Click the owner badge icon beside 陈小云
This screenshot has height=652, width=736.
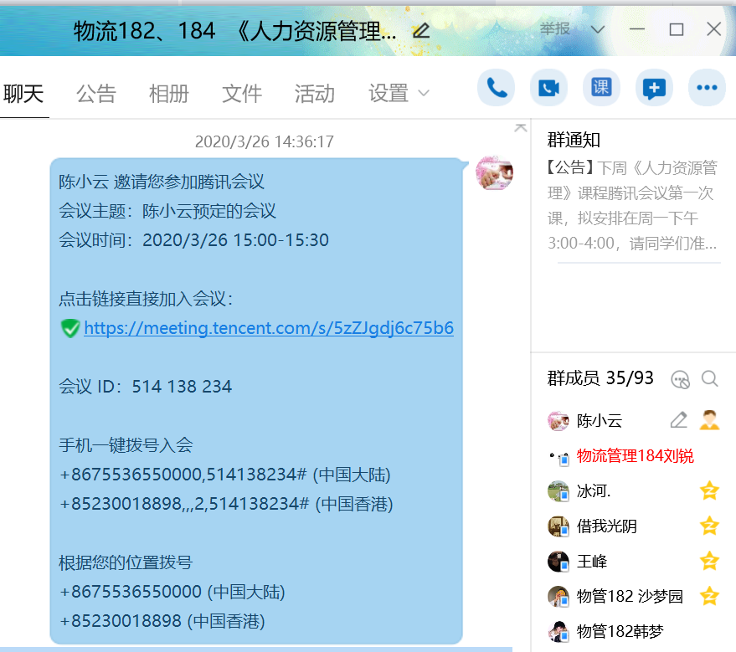[709, 420]
